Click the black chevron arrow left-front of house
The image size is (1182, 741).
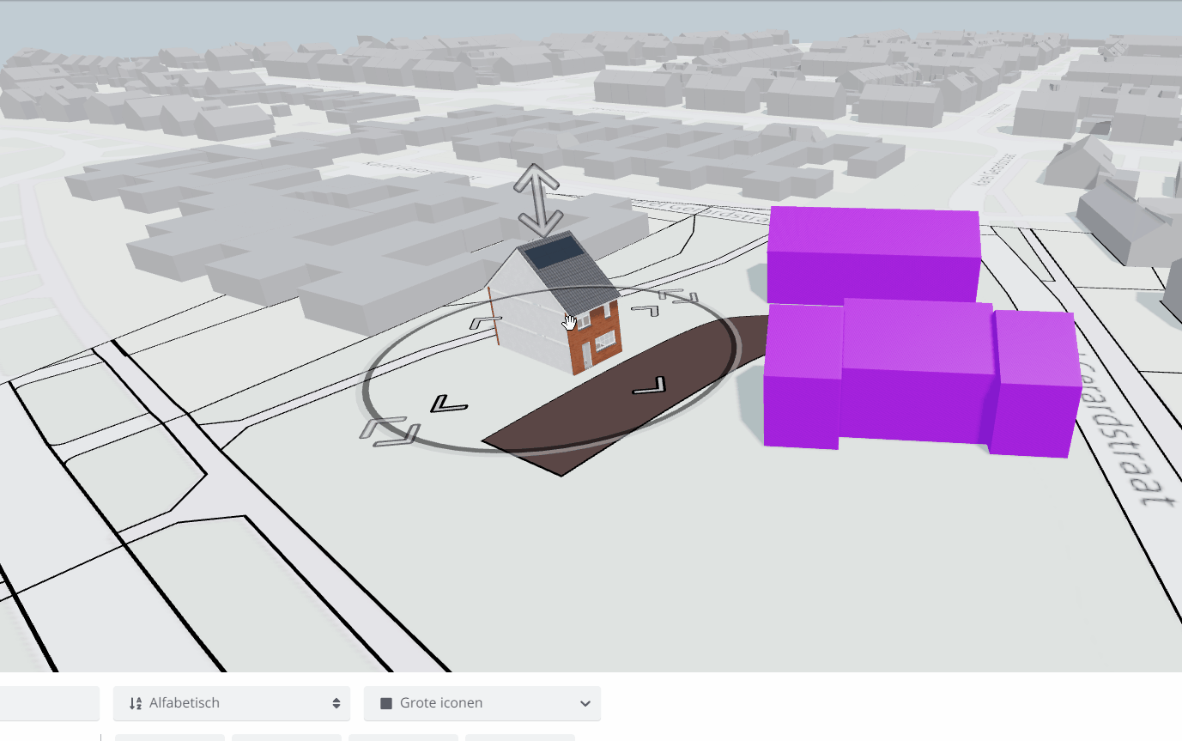tap(449, 404)
